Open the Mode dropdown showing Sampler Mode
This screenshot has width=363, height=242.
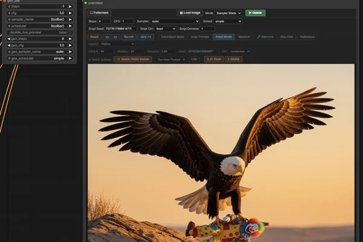(228, 13)
